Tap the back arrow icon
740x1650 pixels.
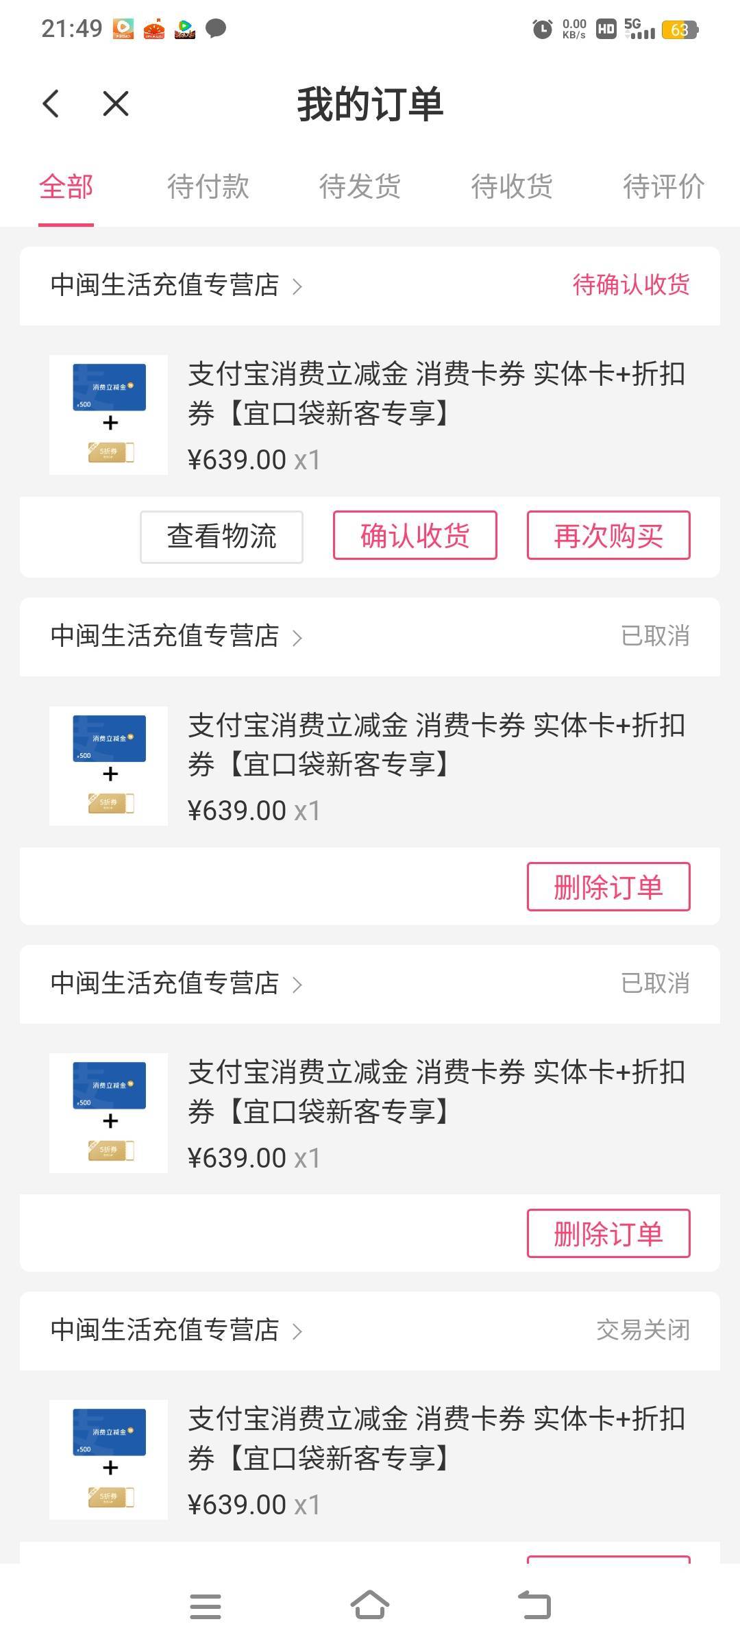(51, 104)
